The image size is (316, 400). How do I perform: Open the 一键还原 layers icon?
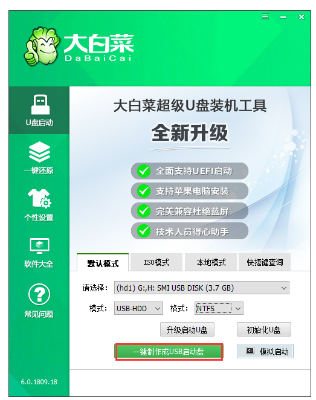[39, 152]
